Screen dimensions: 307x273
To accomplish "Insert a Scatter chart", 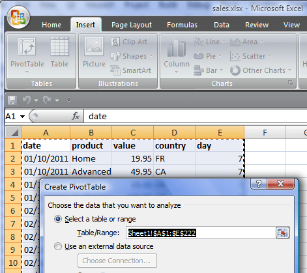I will (251, 56).
